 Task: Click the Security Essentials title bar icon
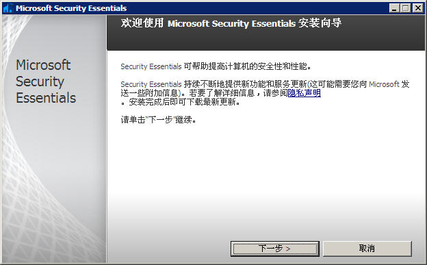[x=8, y=8]
